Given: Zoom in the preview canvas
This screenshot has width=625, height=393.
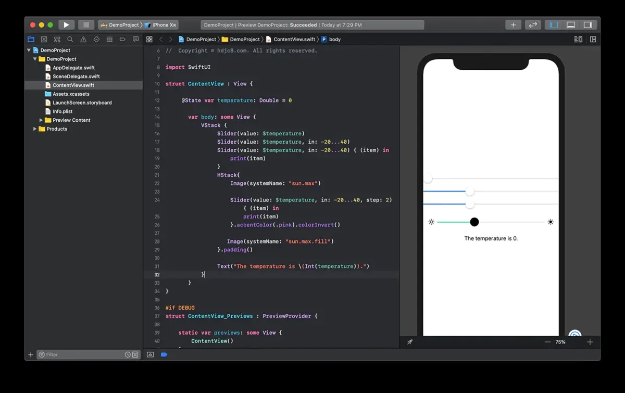Looking at the screenshot, I should coord(590,342).
